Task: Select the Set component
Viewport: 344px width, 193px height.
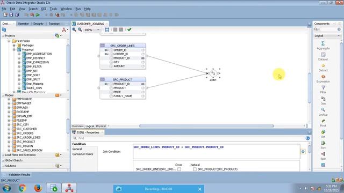Action: pos(323,134)
